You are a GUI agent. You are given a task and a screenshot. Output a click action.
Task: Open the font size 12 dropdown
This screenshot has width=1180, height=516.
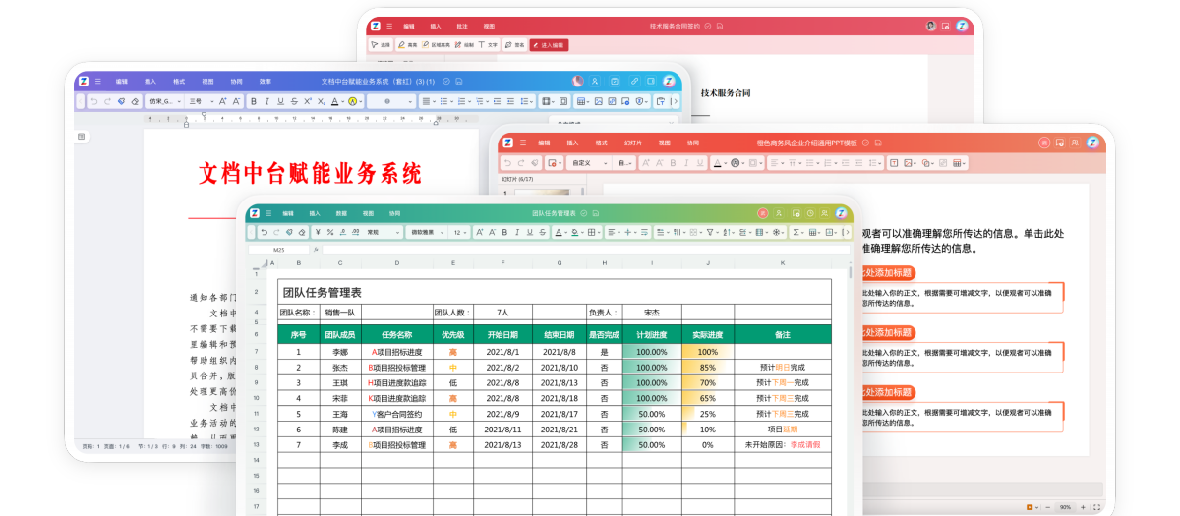tap(460, 233)
